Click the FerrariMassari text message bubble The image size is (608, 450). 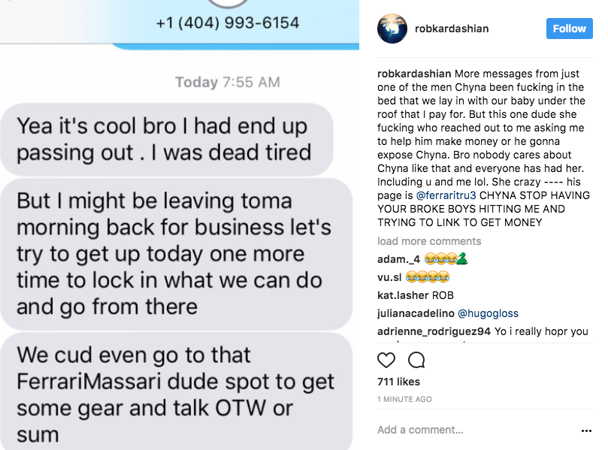177,391
